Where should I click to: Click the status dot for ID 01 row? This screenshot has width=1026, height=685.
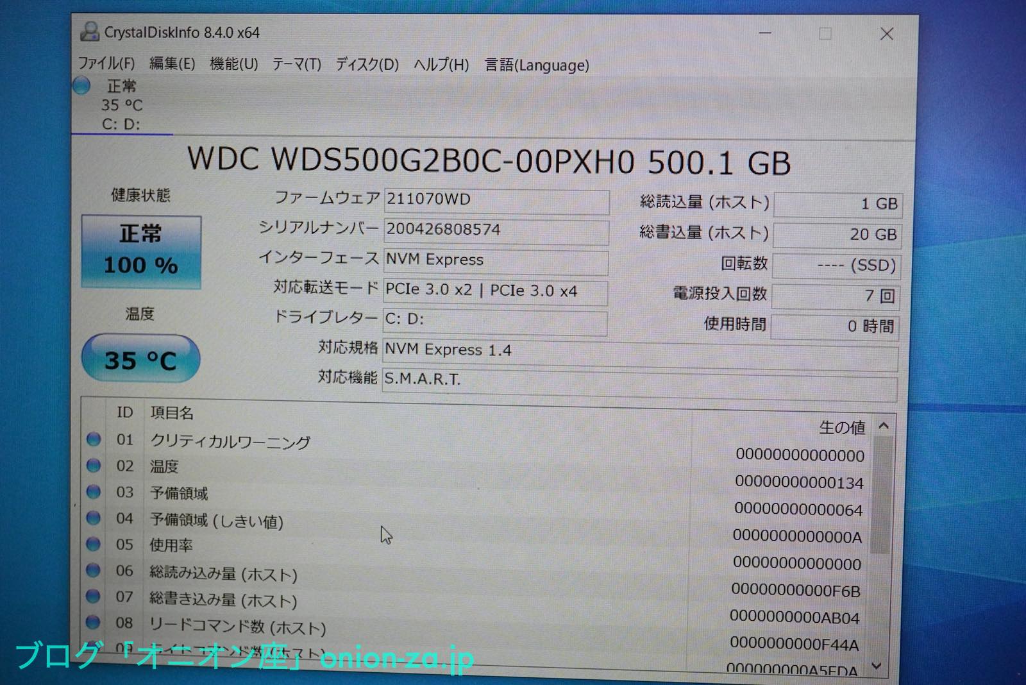coord(94,439)
